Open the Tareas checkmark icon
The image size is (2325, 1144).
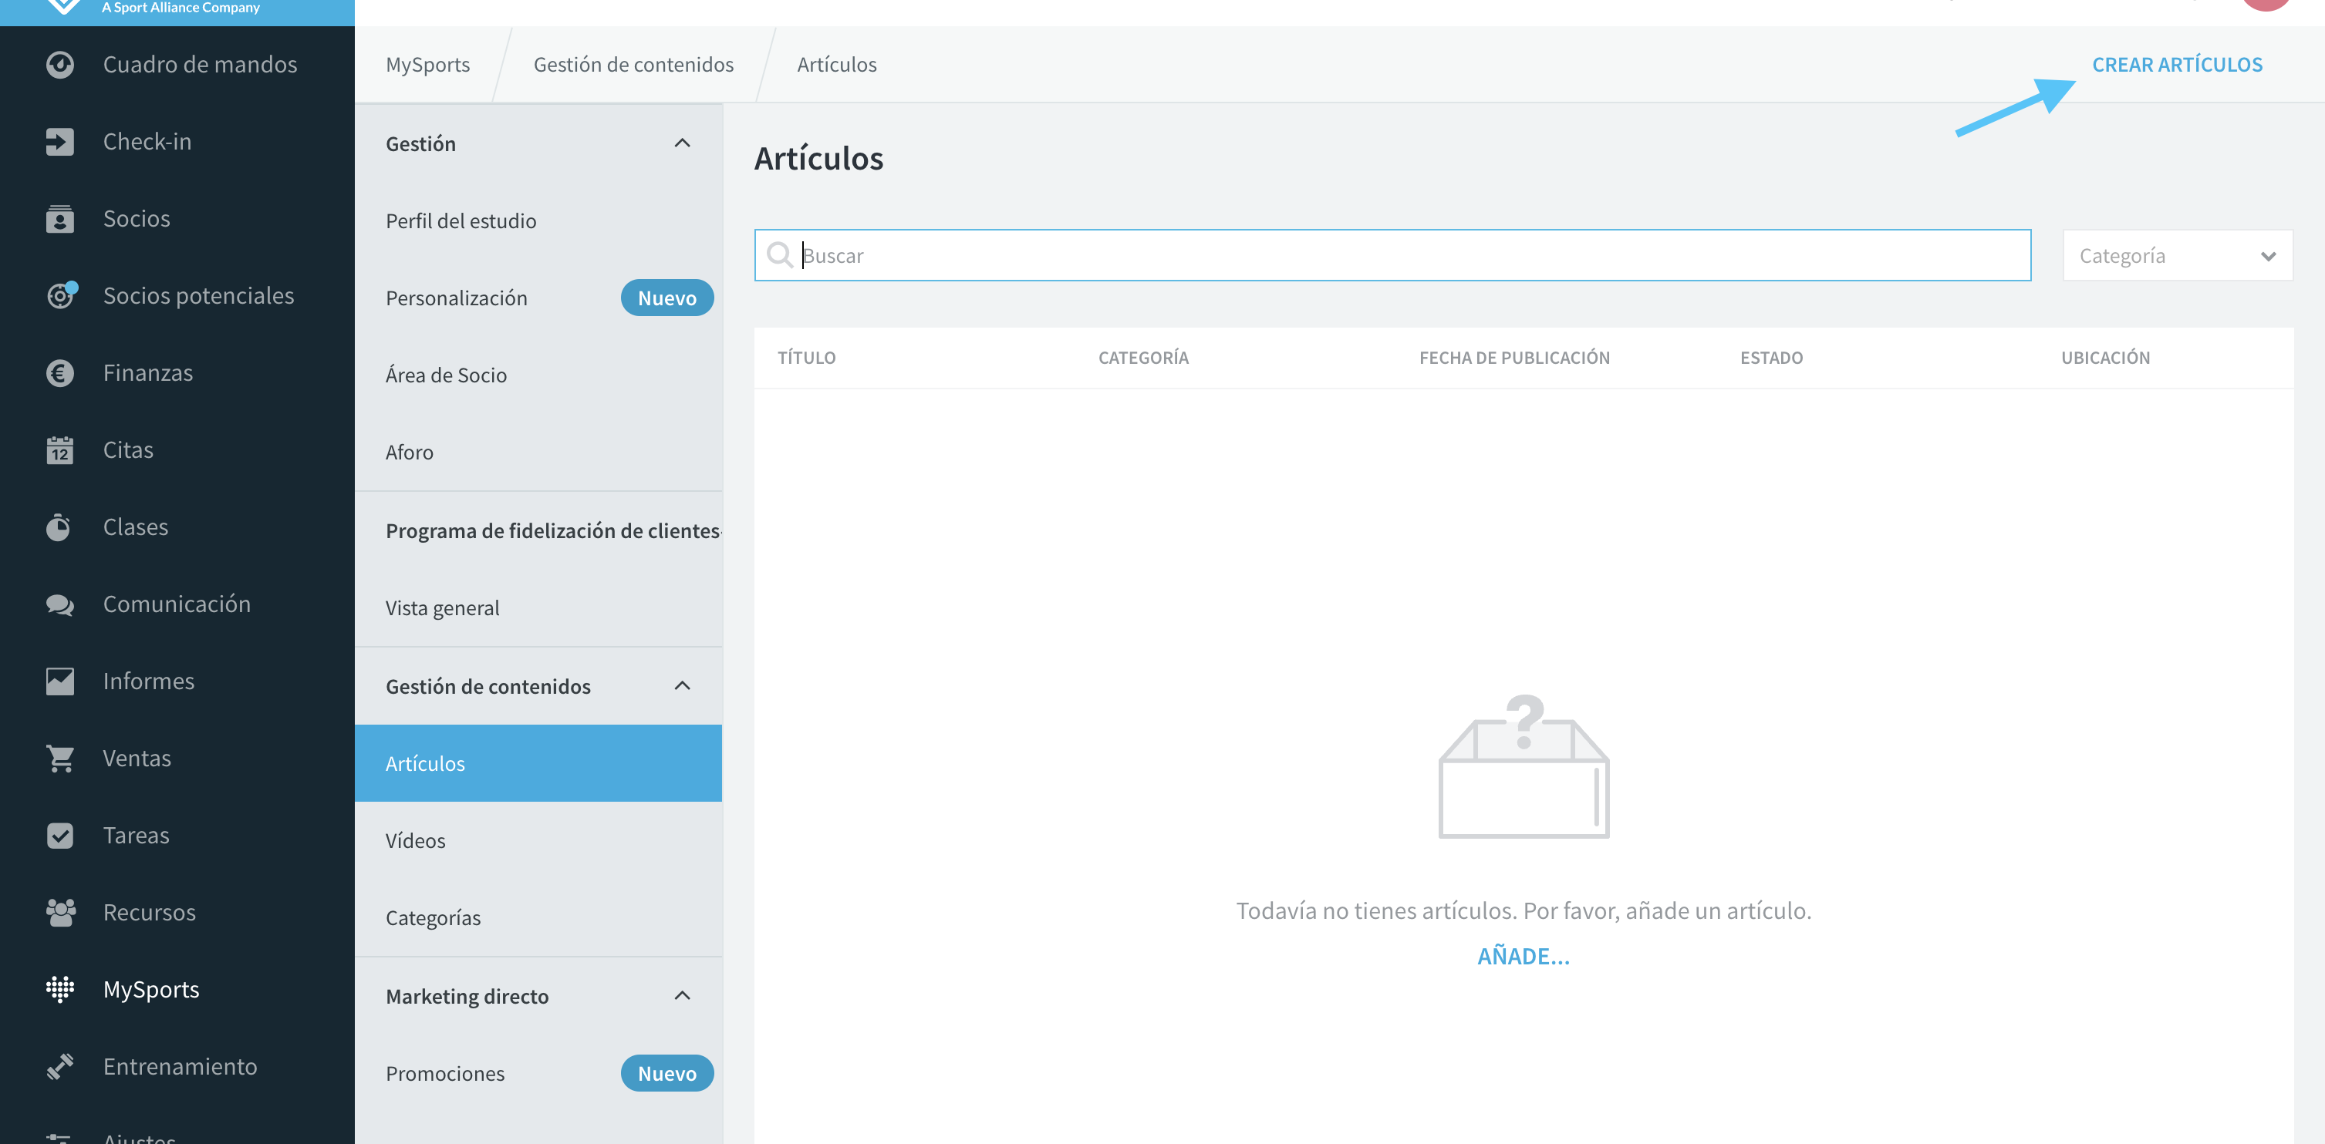[x=59, y=836]
